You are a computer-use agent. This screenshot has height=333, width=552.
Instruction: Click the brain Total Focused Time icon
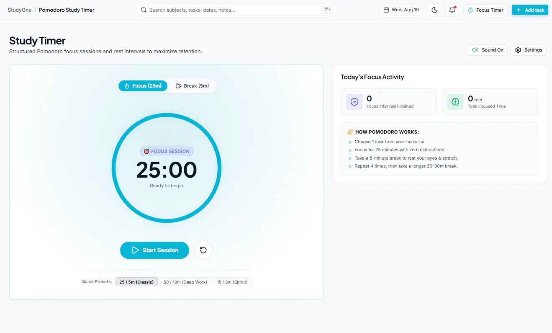point(455,102)
